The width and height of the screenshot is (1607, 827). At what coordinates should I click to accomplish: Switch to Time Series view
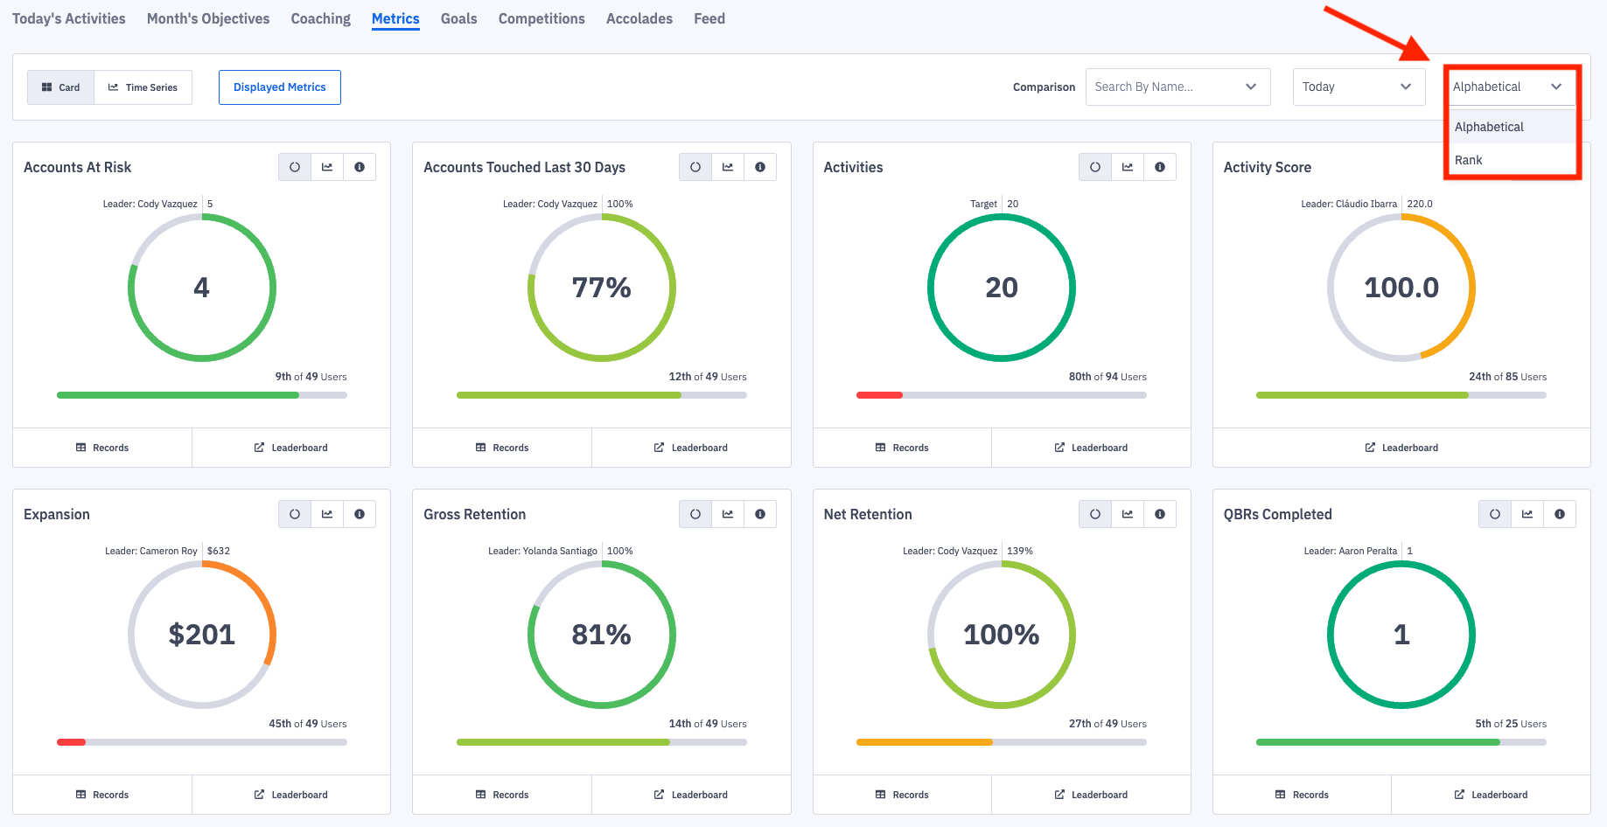pyautogui.click(x=143, y=87)
